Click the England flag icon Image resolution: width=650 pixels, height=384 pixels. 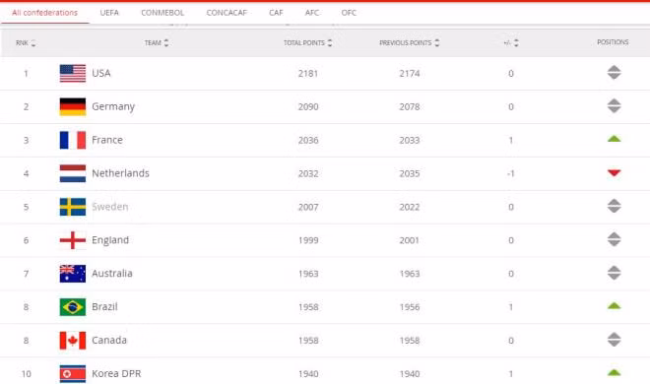coord(73,240)
